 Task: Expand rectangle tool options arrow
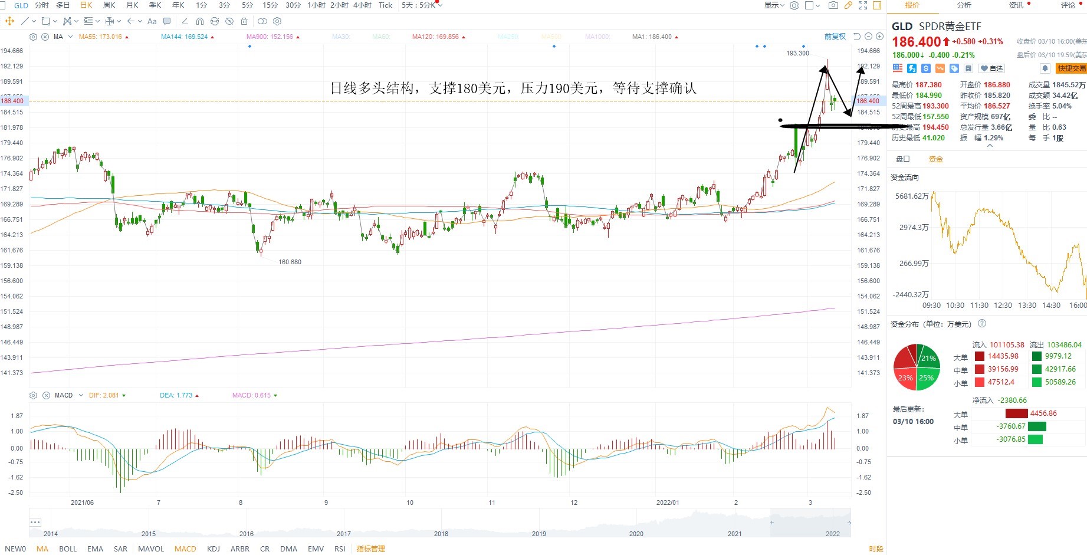(x=55, y=21)
